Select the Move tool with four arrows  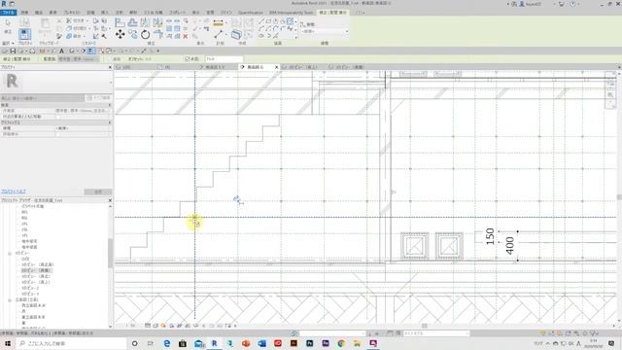tap(120, 35)
